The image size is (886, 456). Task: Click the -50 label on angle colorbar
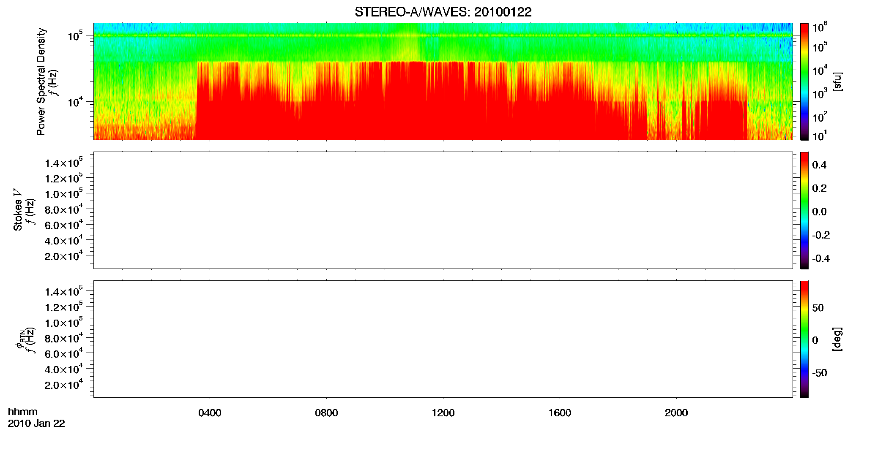point(820,373)
